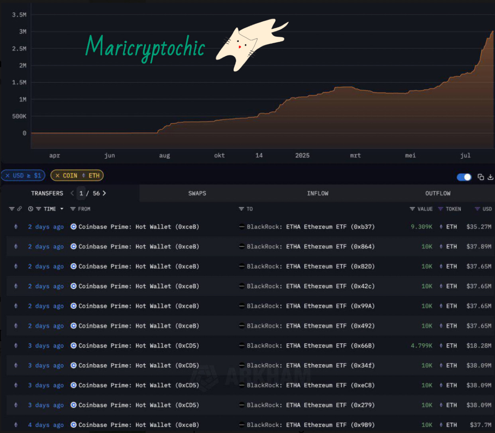
Task: Remove the COIN ETH filter chip
Action: (57, 175)
